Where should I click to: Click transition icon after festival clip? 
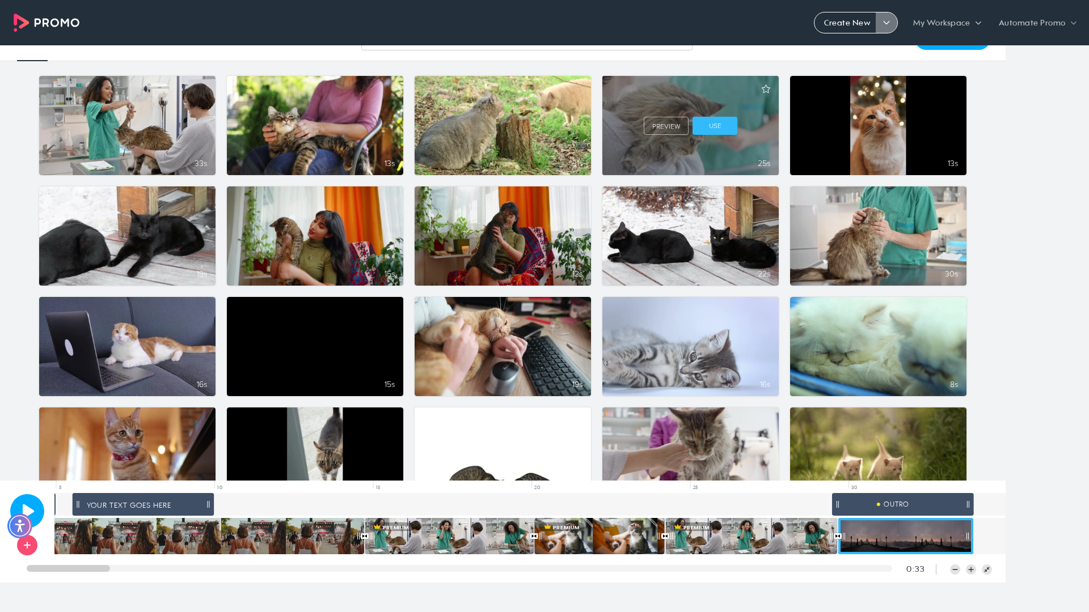pos(365,536)
